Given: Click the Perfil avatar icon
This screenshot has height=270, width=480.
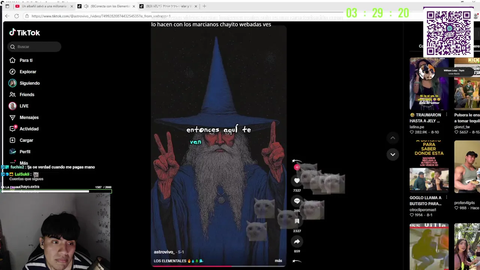Looking at the screenshot, I should [13, 151].
